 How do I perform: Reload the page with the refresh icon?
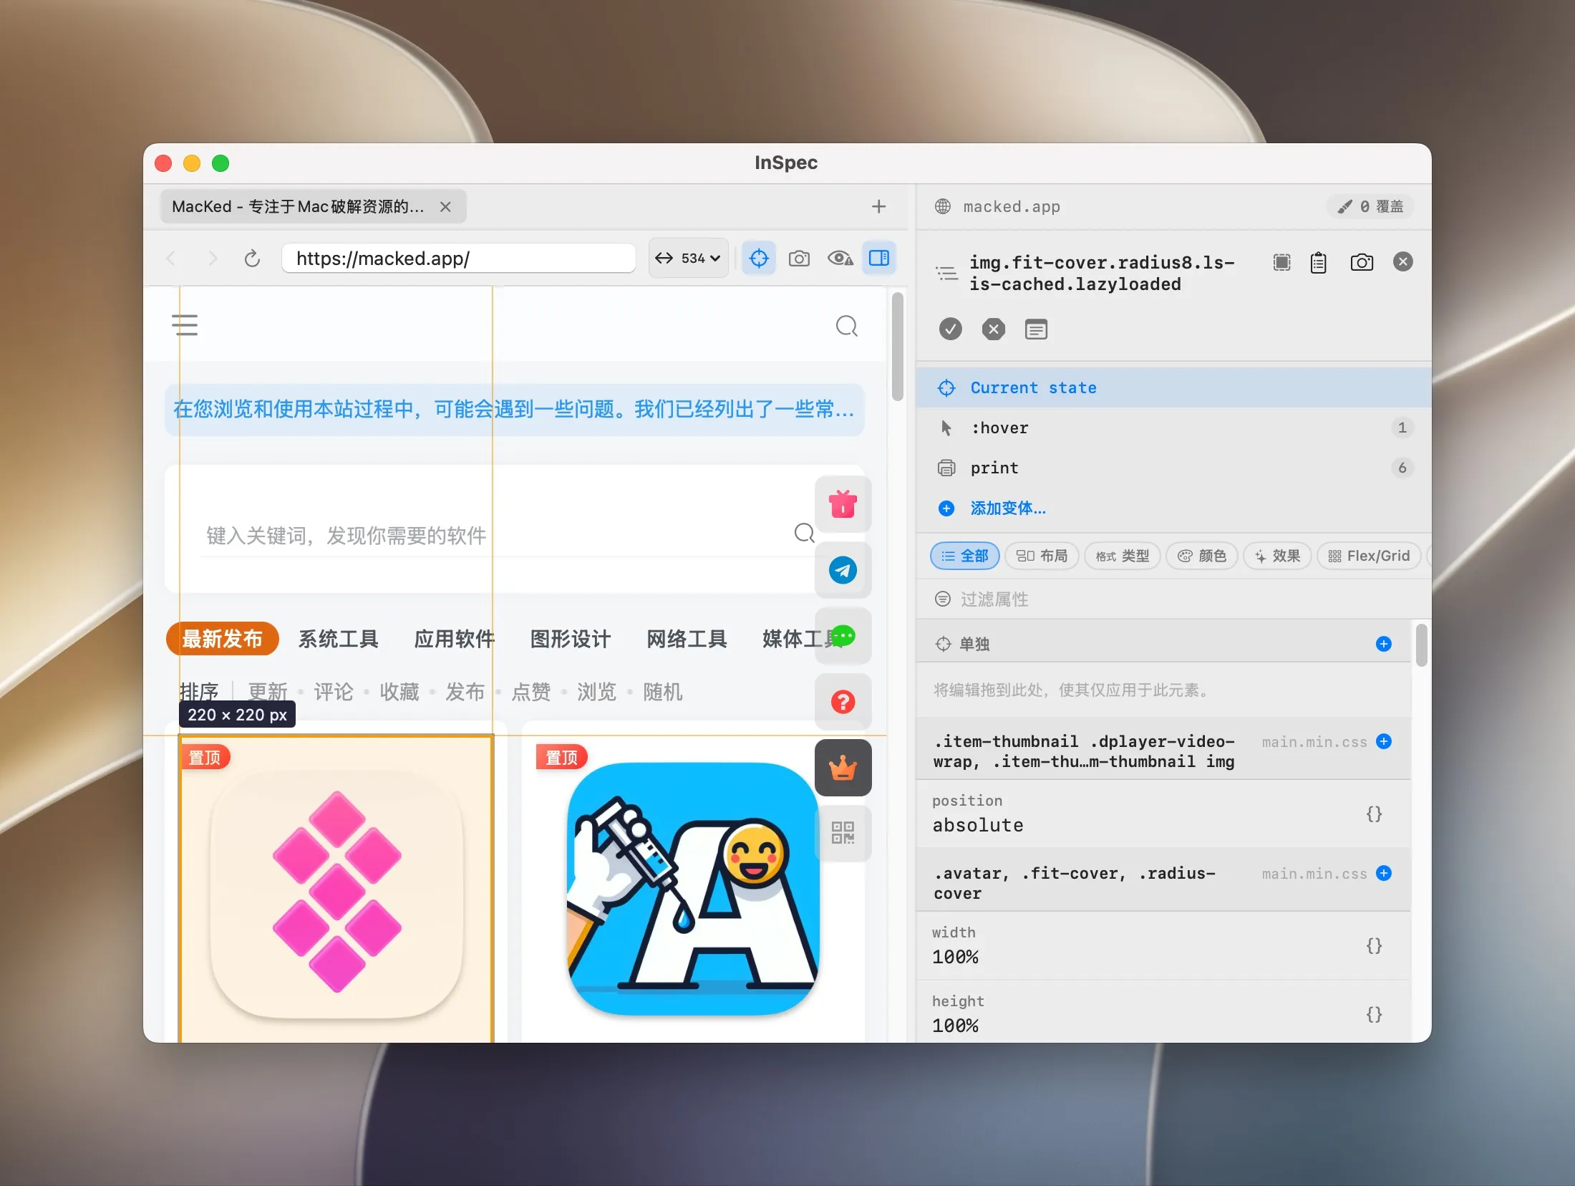click(x=252, y=259)
